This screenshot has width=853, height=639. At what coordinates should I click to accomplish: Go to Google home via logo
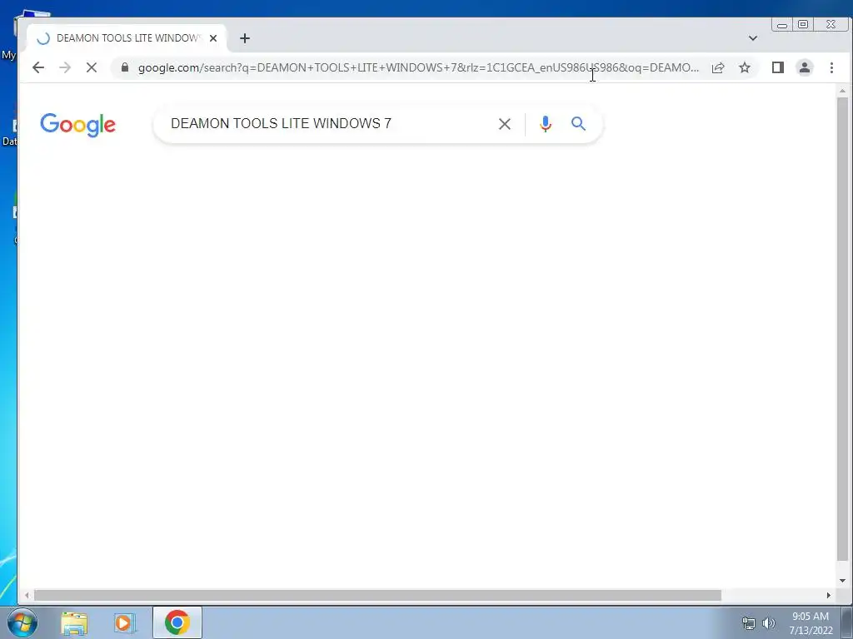pos(77,125)
